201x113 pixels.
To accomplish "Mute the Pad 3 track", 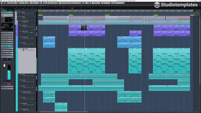I will coord(19,86).
